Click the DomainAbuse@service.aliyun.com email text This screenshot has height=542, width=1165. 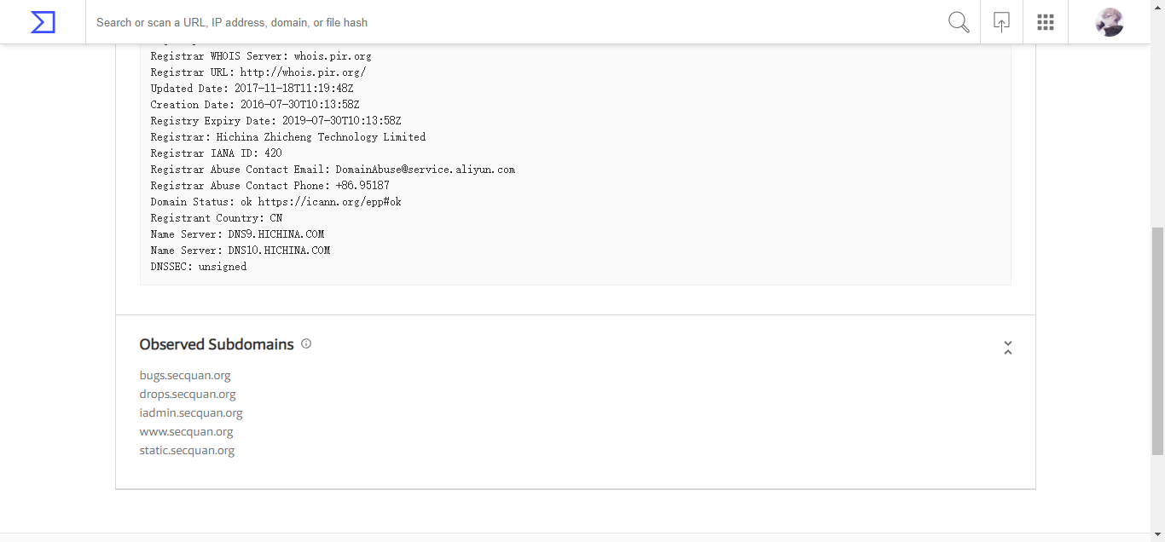point(425,170)
